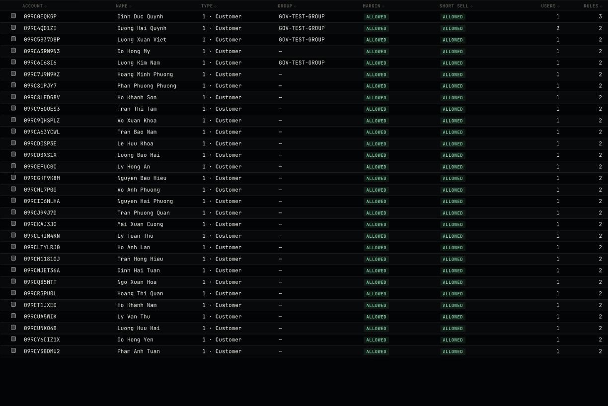The image size is (608, 406).
Task: Click the margin ALLOWED badge for Ho Khanh Son
Action: point(376,98)
